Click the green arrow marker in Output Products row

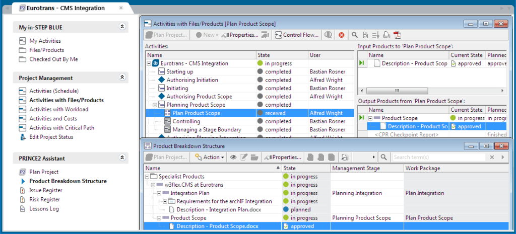(x=362, y=118)
